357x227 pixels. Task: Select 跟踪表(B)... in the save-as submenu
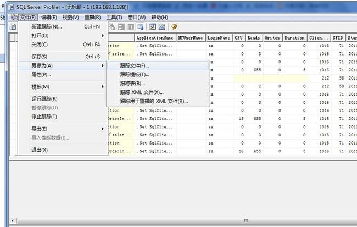pyautogui.click(x=158, y=84)
